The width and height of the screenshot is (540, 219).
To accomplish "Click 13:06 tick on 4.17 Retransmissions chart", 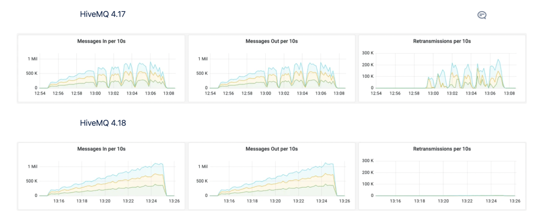I will click(490, 93).
